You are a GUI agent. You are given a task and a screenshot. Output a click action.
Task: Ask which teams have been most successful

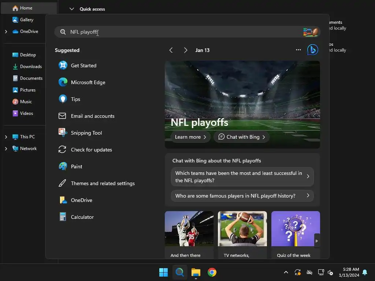(x=242, y=177)
